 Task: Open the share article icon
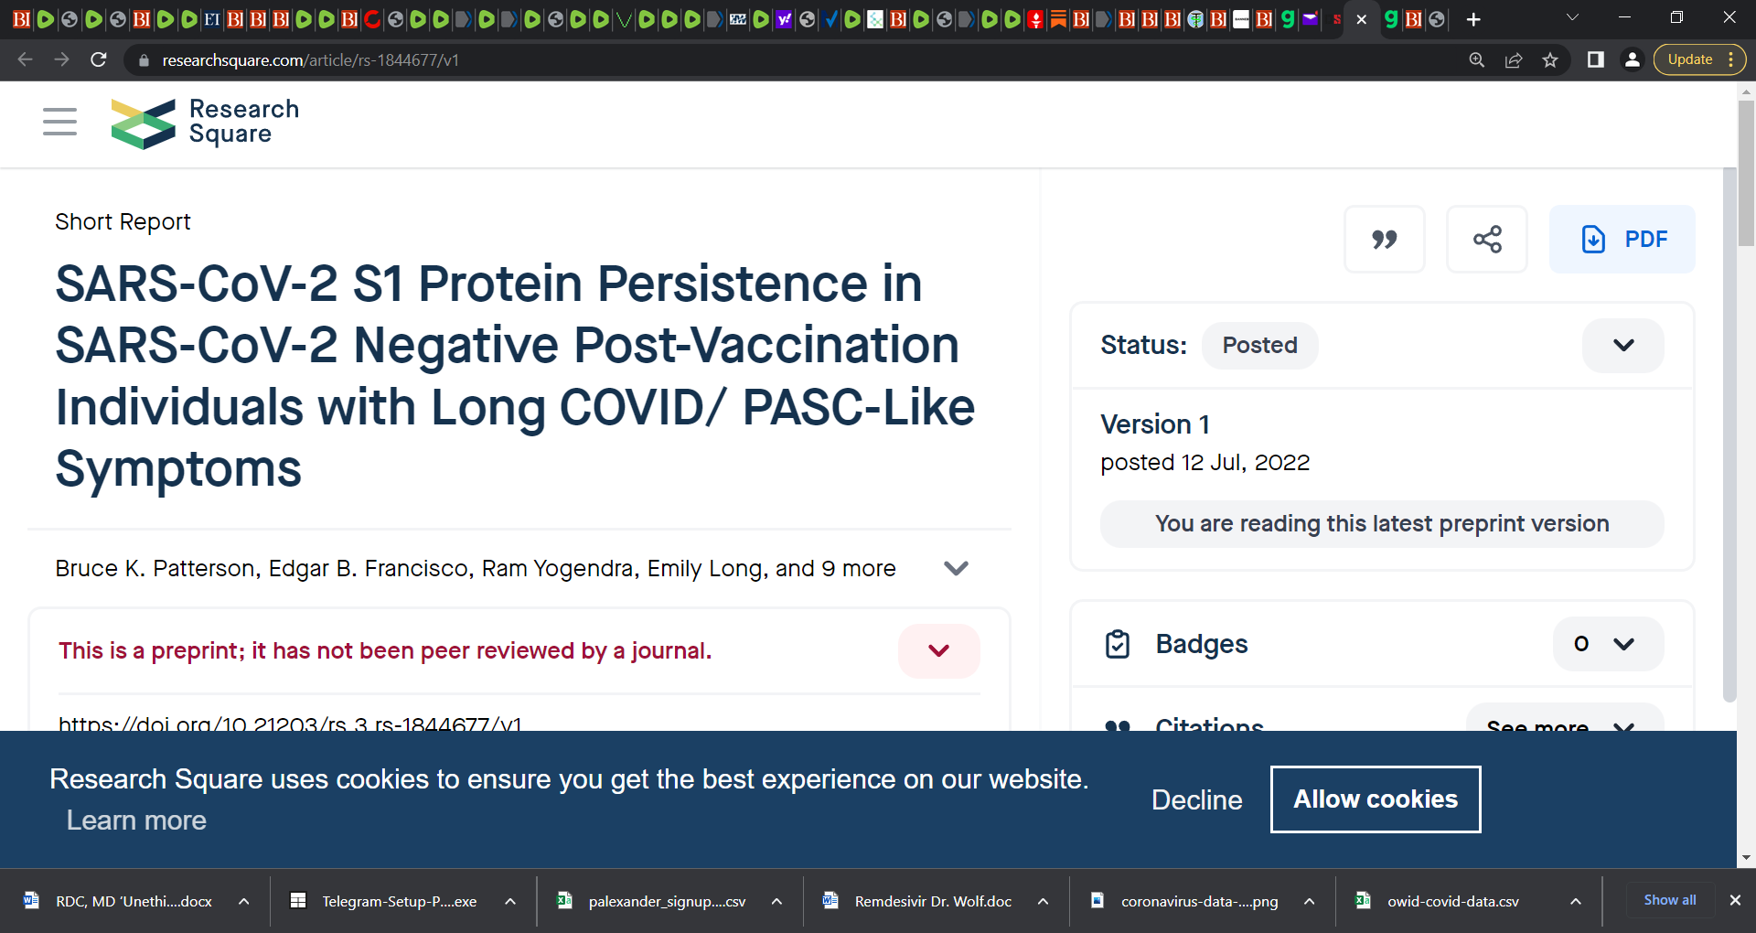1487,240
